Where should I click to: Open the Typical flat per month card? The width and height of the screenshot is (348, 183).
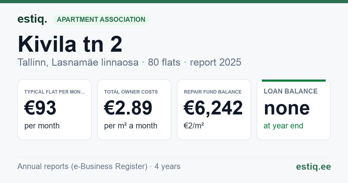coord(55,110)
